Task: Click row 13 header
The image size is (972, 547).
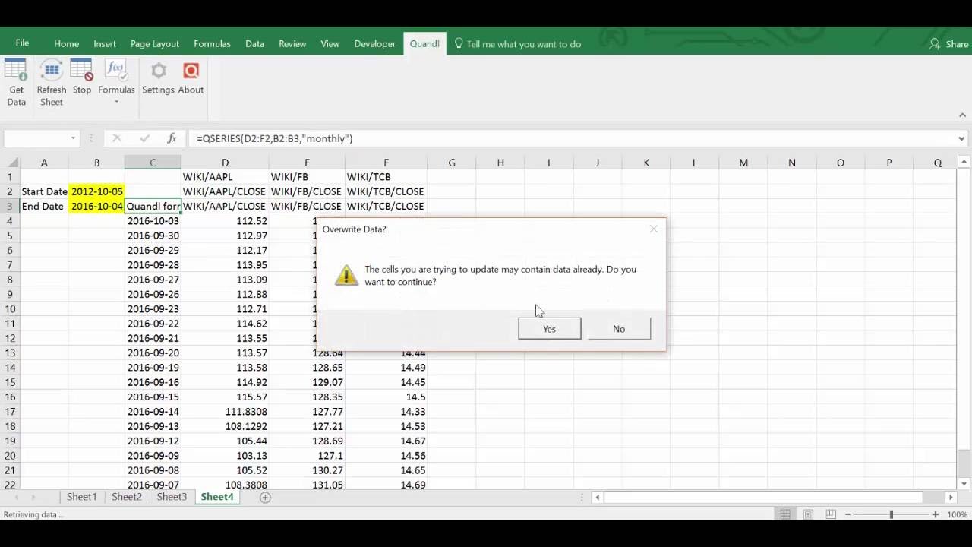Action: pyautogui.click(x=10, y=353)
